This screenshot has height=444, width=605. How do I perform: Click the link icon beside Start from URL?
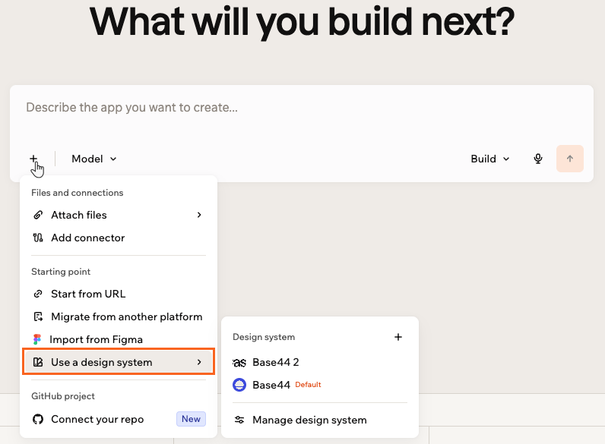click(x=38, y=294)
